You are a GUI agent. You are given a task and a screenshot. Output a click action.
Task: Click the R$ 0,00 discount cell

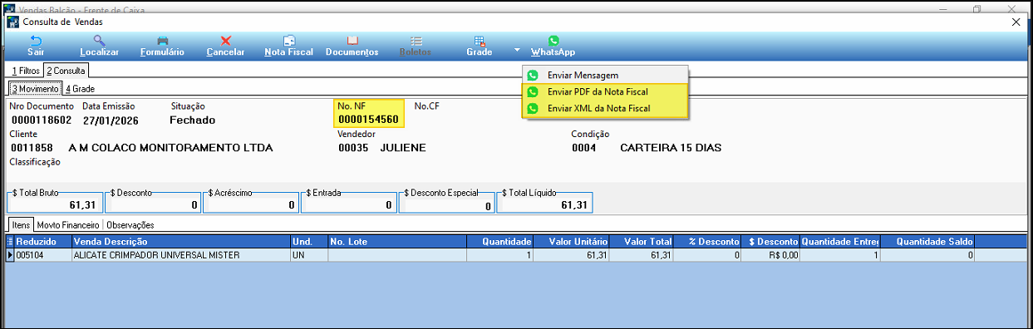coord(770,255)
